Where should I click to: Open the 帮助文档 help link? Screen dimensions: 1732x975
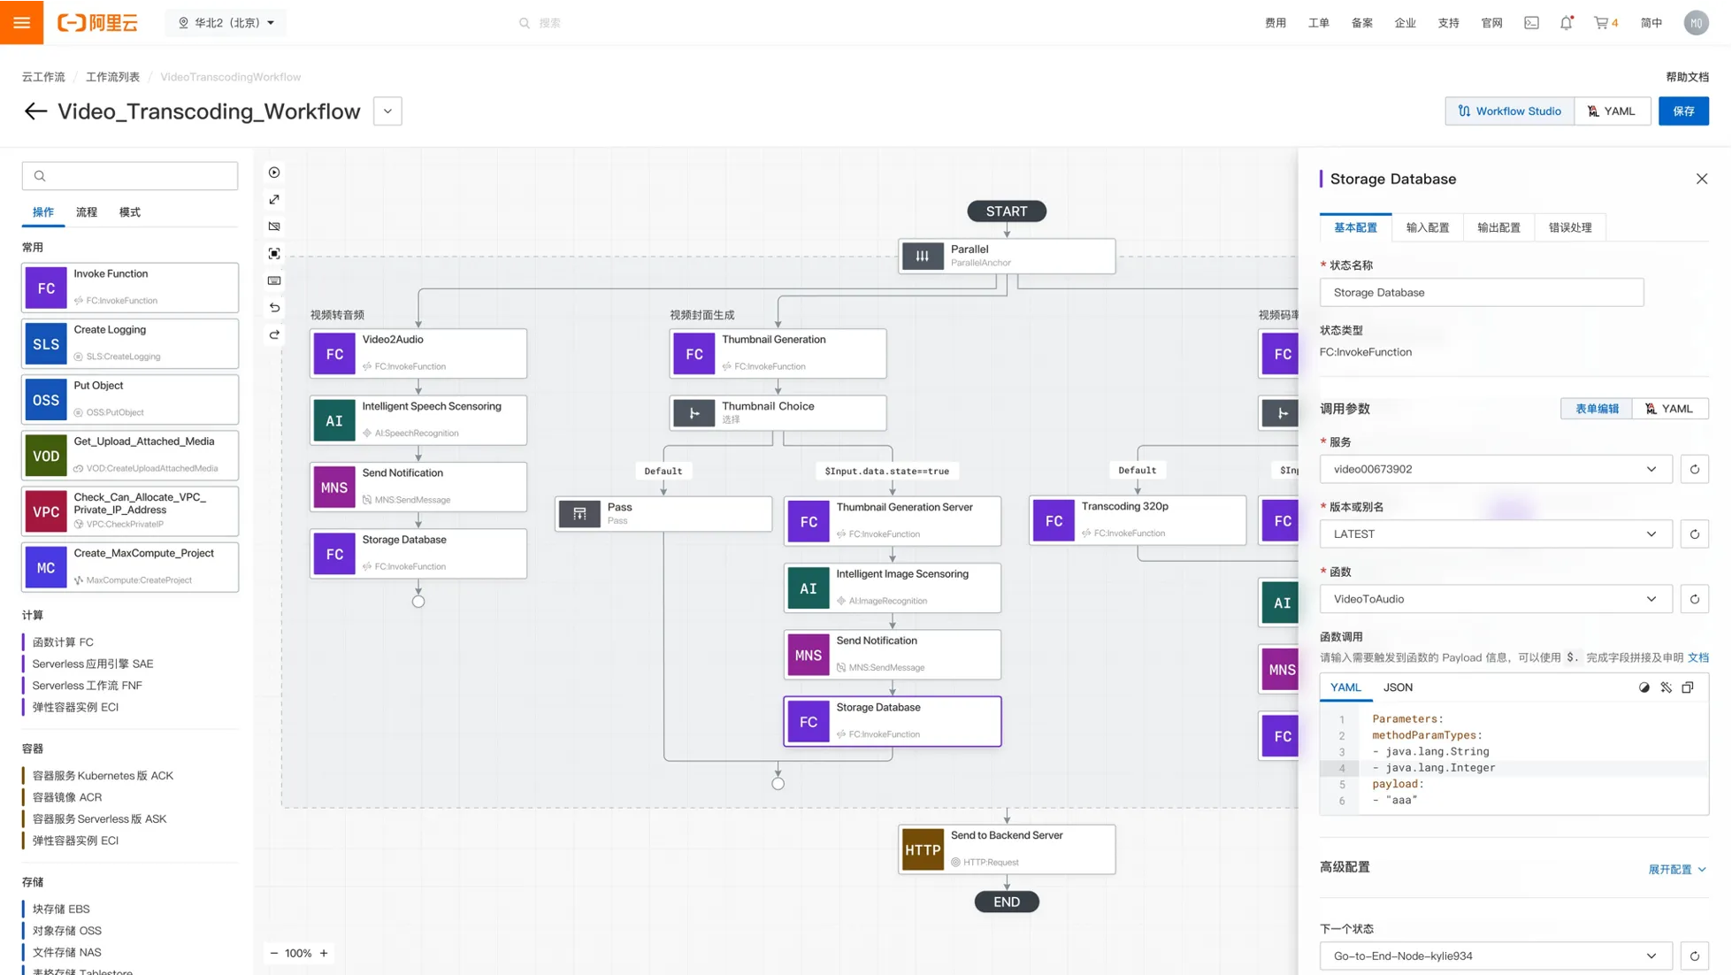point(1686,77)
